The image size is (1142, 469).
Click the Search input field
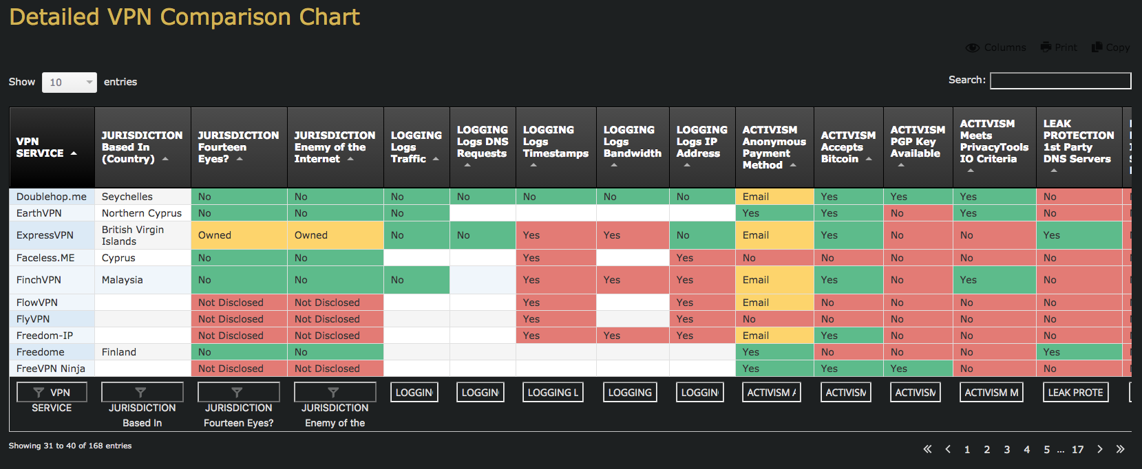point(1060,80)
